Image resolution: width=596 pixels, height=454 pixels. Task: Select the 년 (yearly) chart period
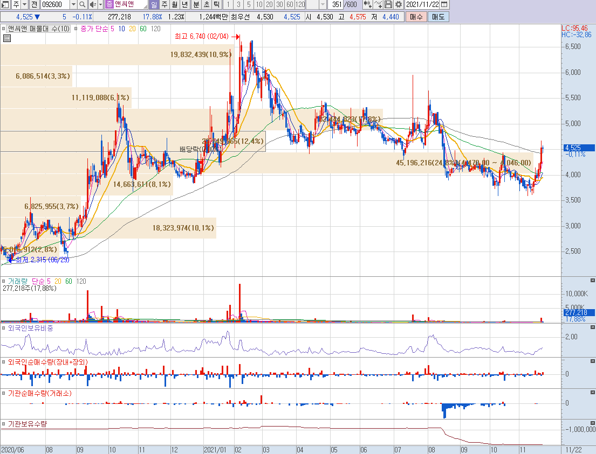click(184, 4)
